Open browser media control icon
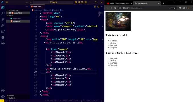The height and width of the screenshot is (102, 193). point(180,8)
